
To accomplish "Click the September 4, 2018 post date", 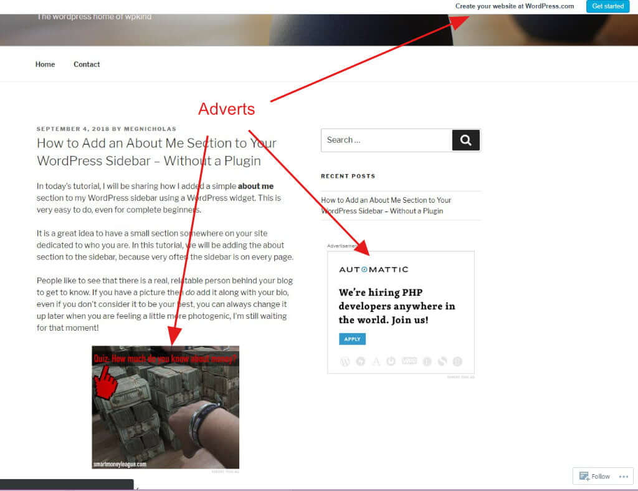I will point(73,129).
